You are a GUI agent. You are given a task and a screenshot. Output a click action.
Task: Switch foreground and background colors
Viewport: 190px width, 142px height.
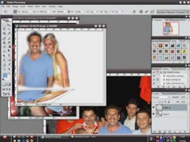click(x=9, y=73)
